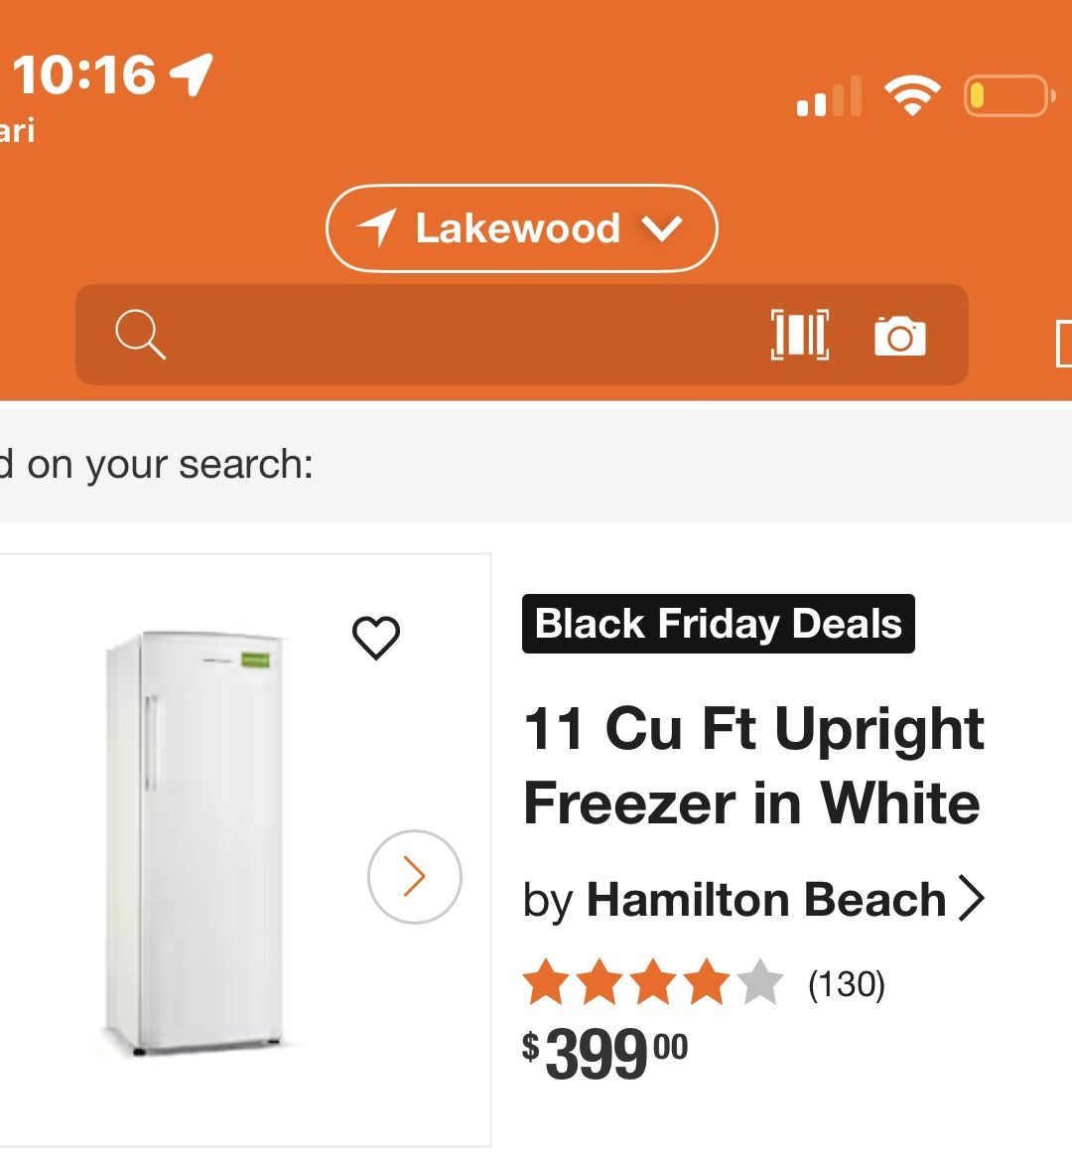Tap the orange circular arrow on the product card
The image size is (1072, 1168).
(x=413, y=875)
